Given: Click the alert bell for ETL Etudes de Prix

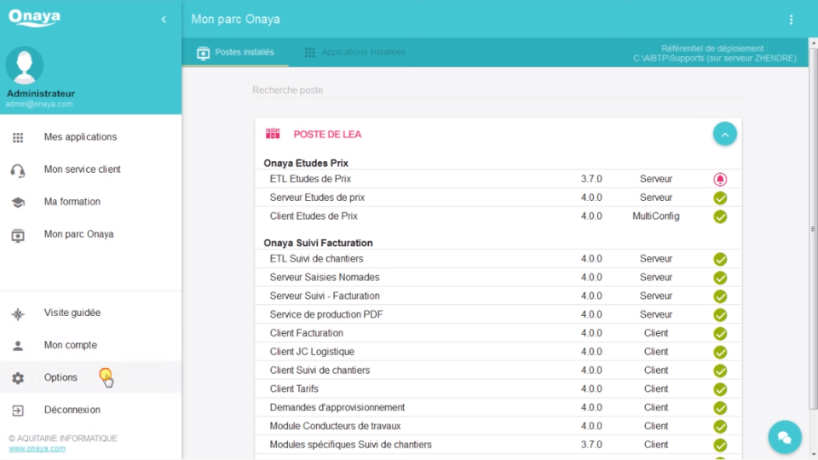Looking at the screenshot, I should pos(720,180).
